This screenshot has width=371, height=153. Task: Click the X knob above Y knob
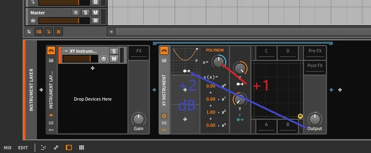pyautogui.click(x=240, y=68)
